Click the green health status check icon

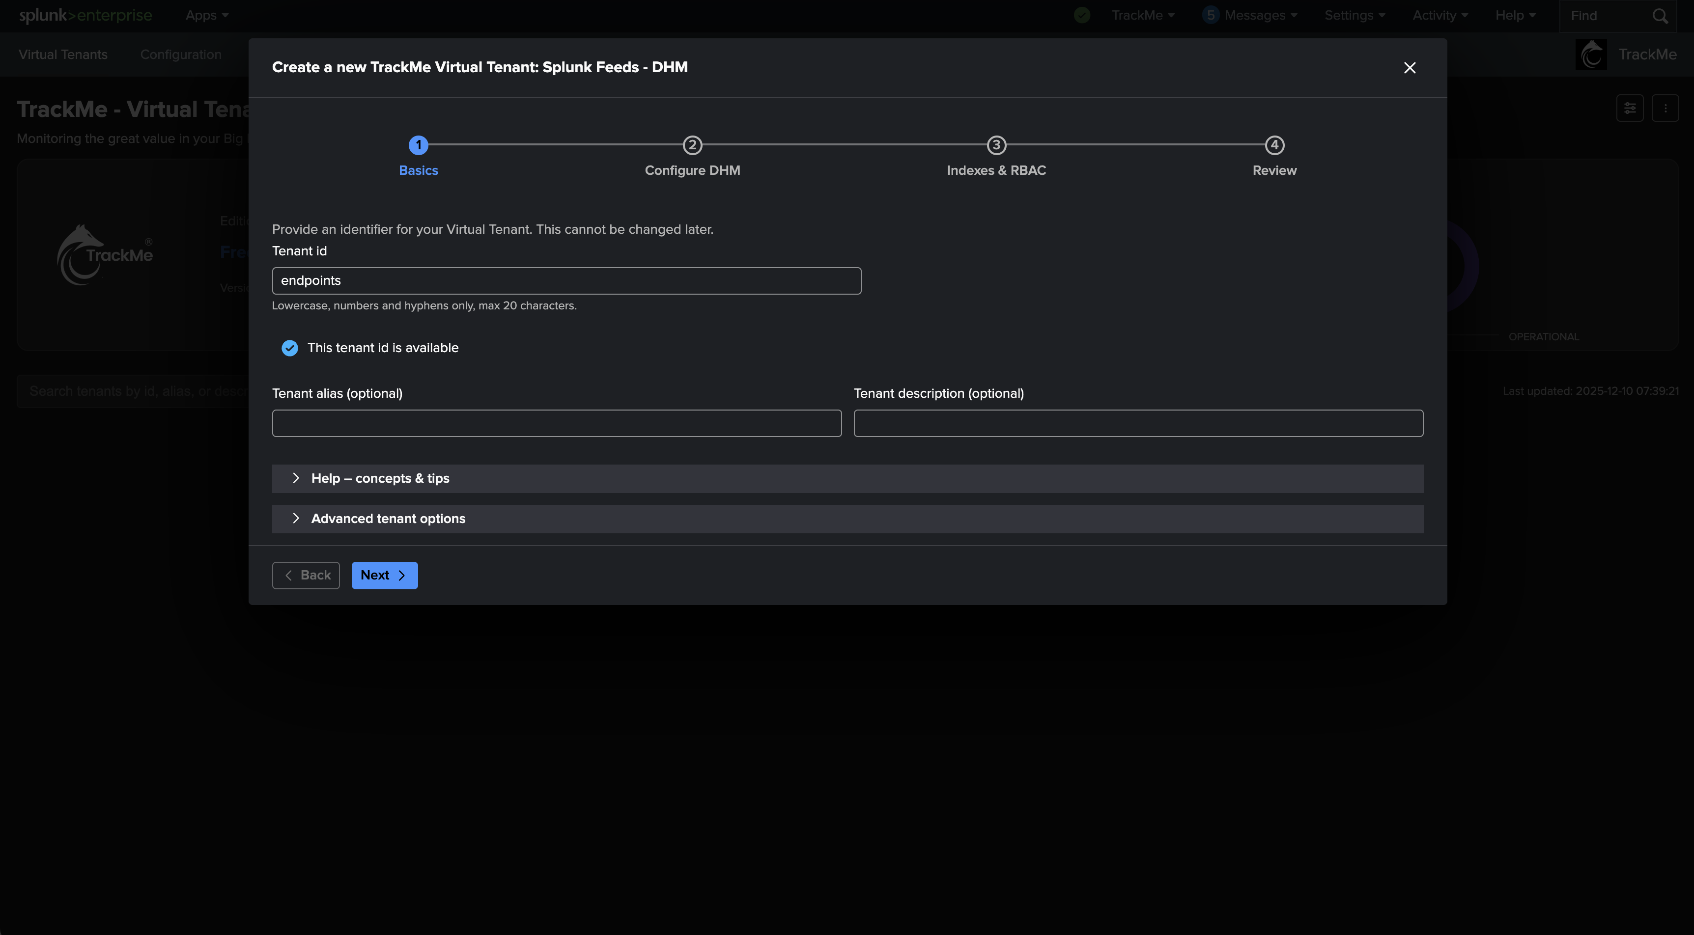[x=1082, y=15]
